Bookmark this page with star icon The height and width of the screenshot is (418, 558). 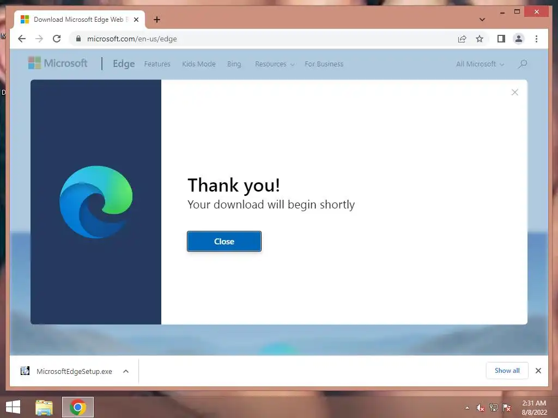480,39
